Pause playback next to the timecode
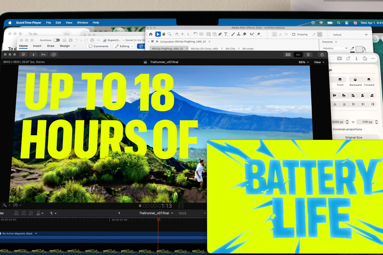This screenshot has width=383, height=255. [140, 206]
